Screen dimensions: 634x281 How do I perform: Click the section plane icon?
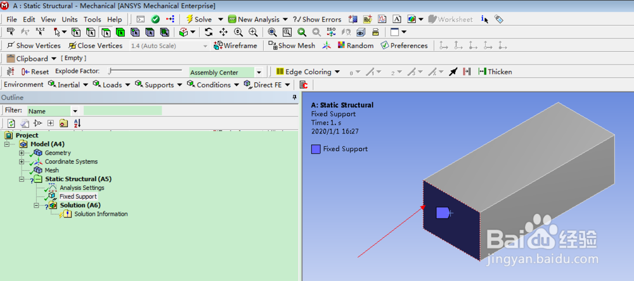pos(353,19)
